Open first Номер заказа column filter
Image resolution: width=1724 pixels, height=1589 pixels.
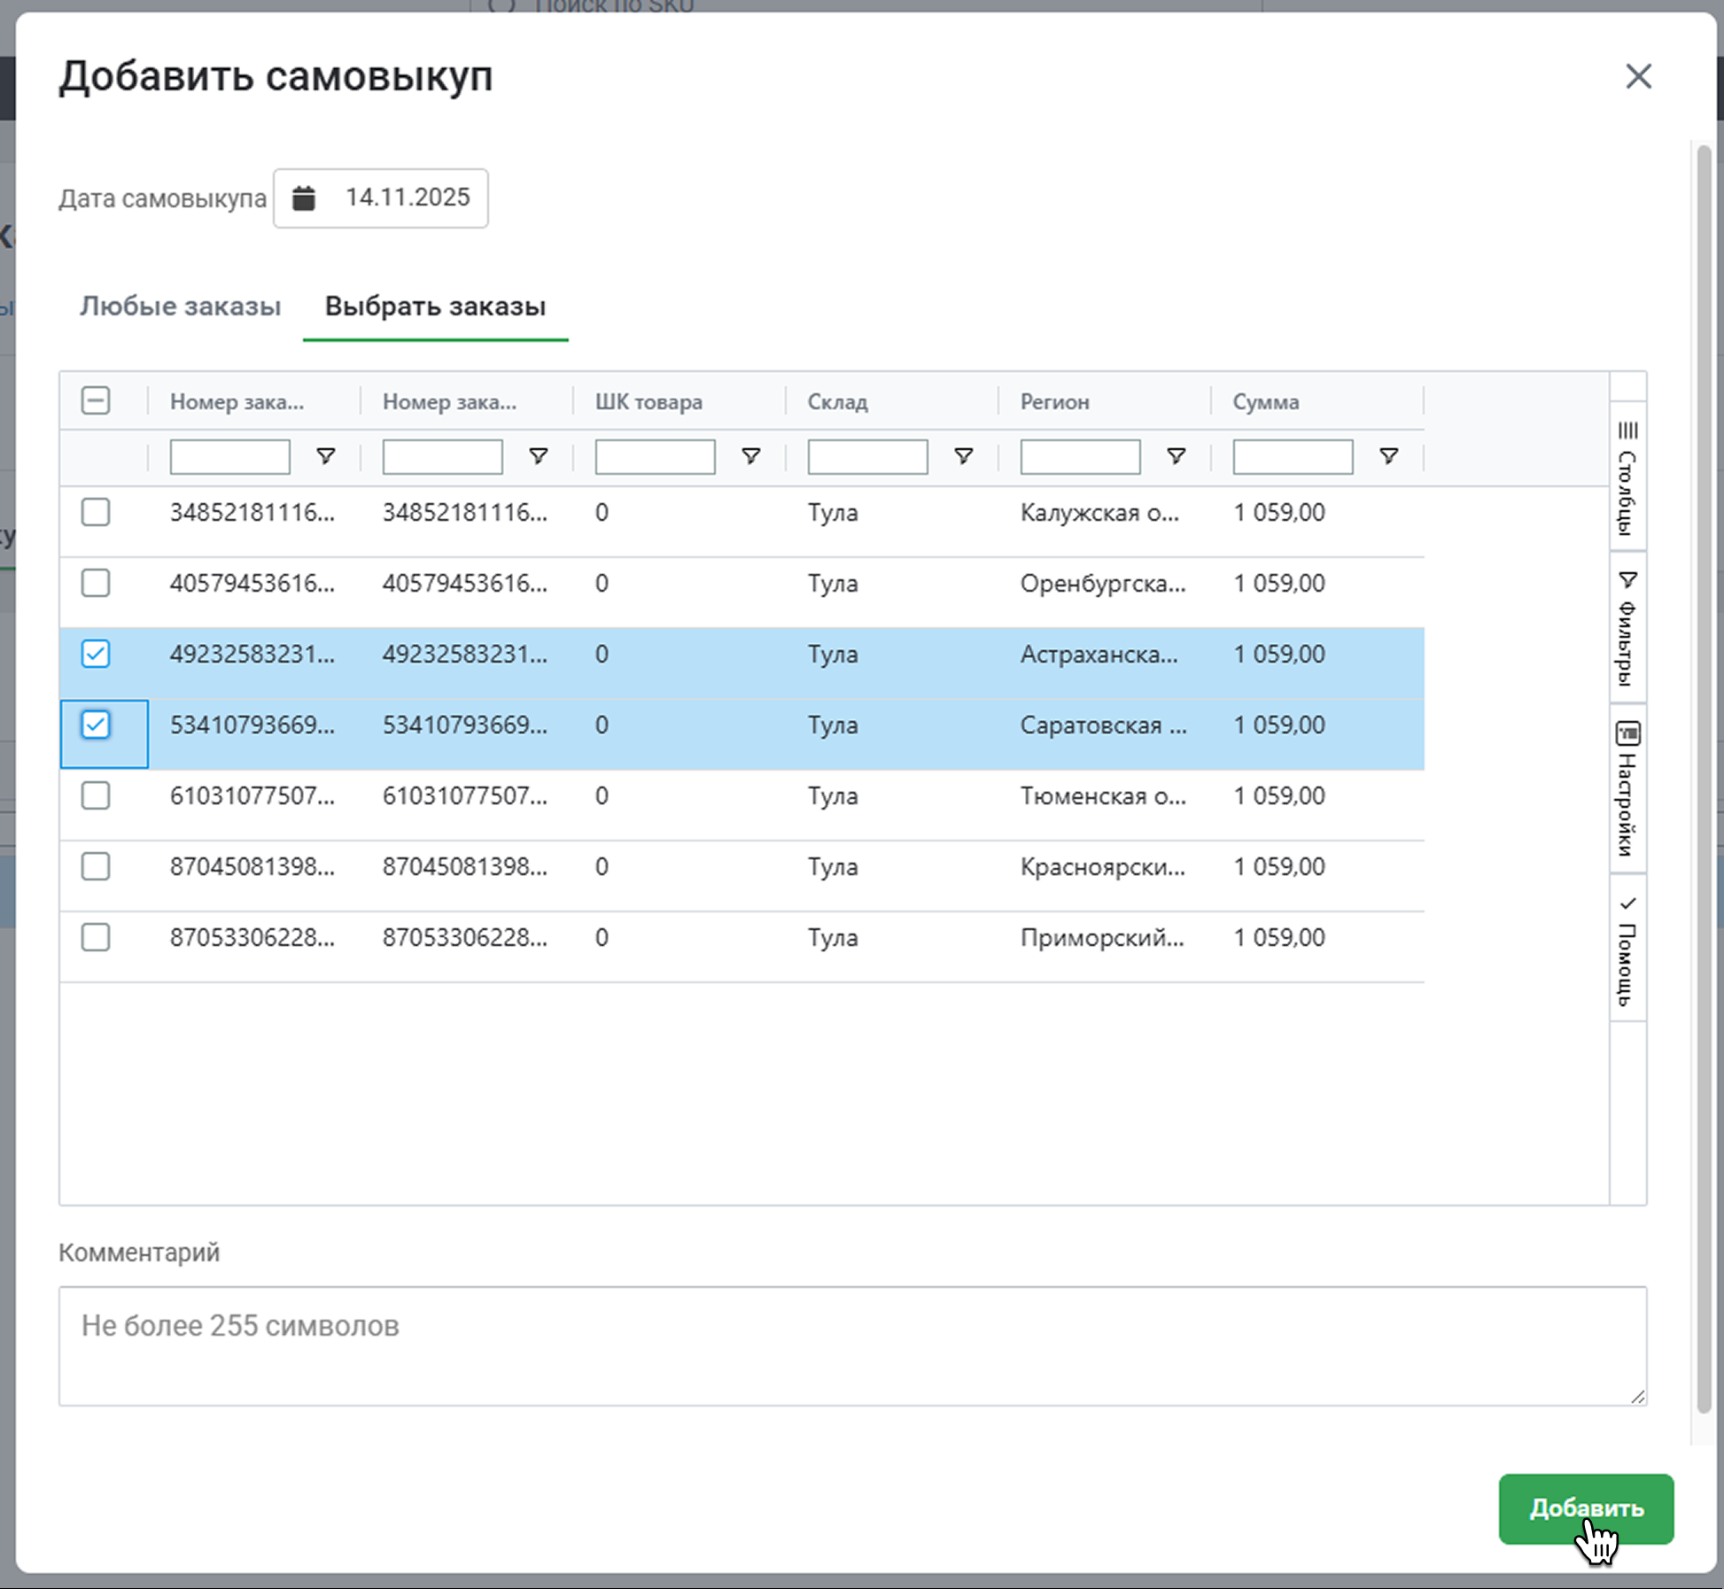(x=325, y=456)
